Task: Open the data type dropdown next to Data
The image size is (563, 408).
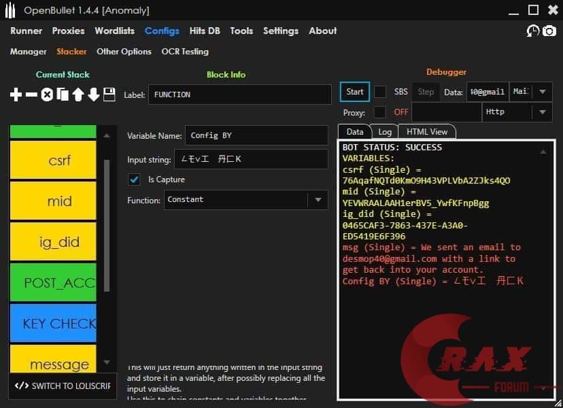Action: [x=541, y=92]
